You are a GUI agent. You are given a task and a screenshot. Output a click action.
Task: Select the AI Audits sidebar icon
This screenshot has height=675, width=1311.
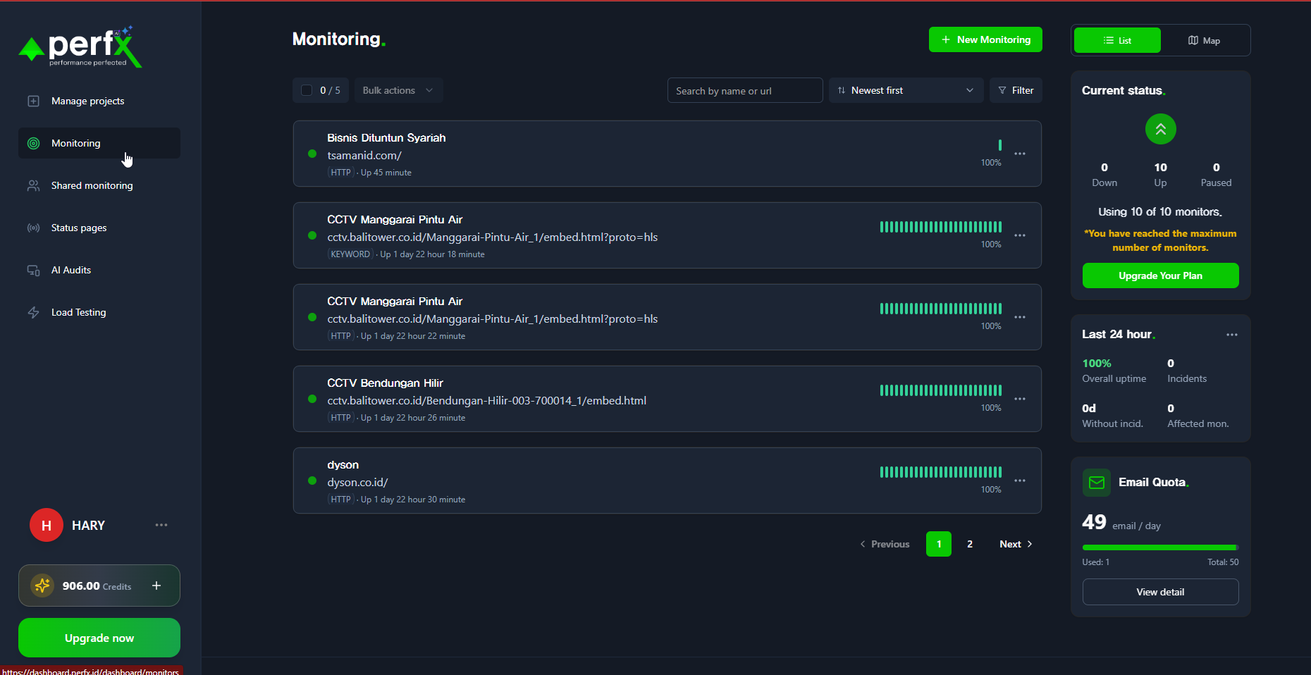click(x=33, y=270)
